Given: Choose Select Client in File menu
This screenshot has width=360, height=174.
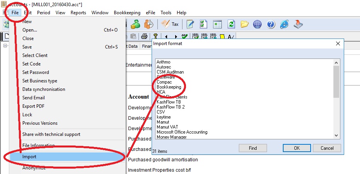Looking at the screenshot, I should pyautogui.click(x=67, y=55).
